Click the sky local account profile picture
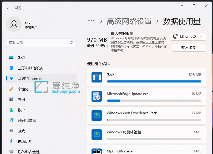The image size is (213, 154). [x=14, y=24]
